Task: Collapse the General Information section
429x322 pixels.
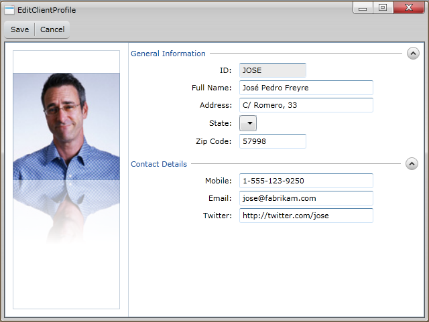Action: pyautogui.click(x=413, y=54)
